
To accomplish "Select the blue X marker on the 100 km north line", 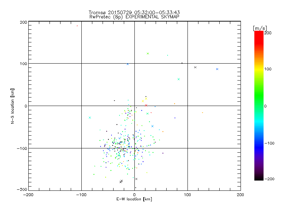I will [128, 64].
